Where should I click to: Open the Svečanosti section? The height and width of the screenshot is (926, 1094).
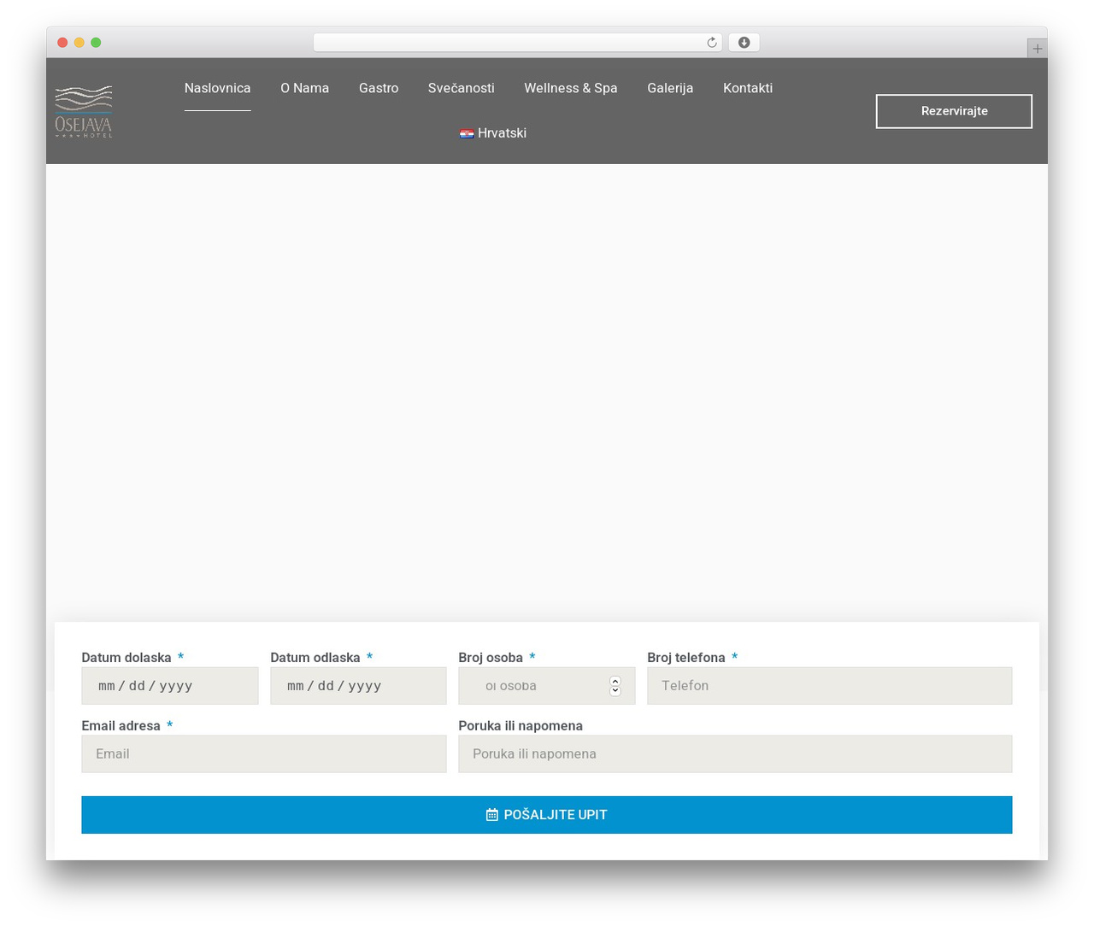pos(461,88)
